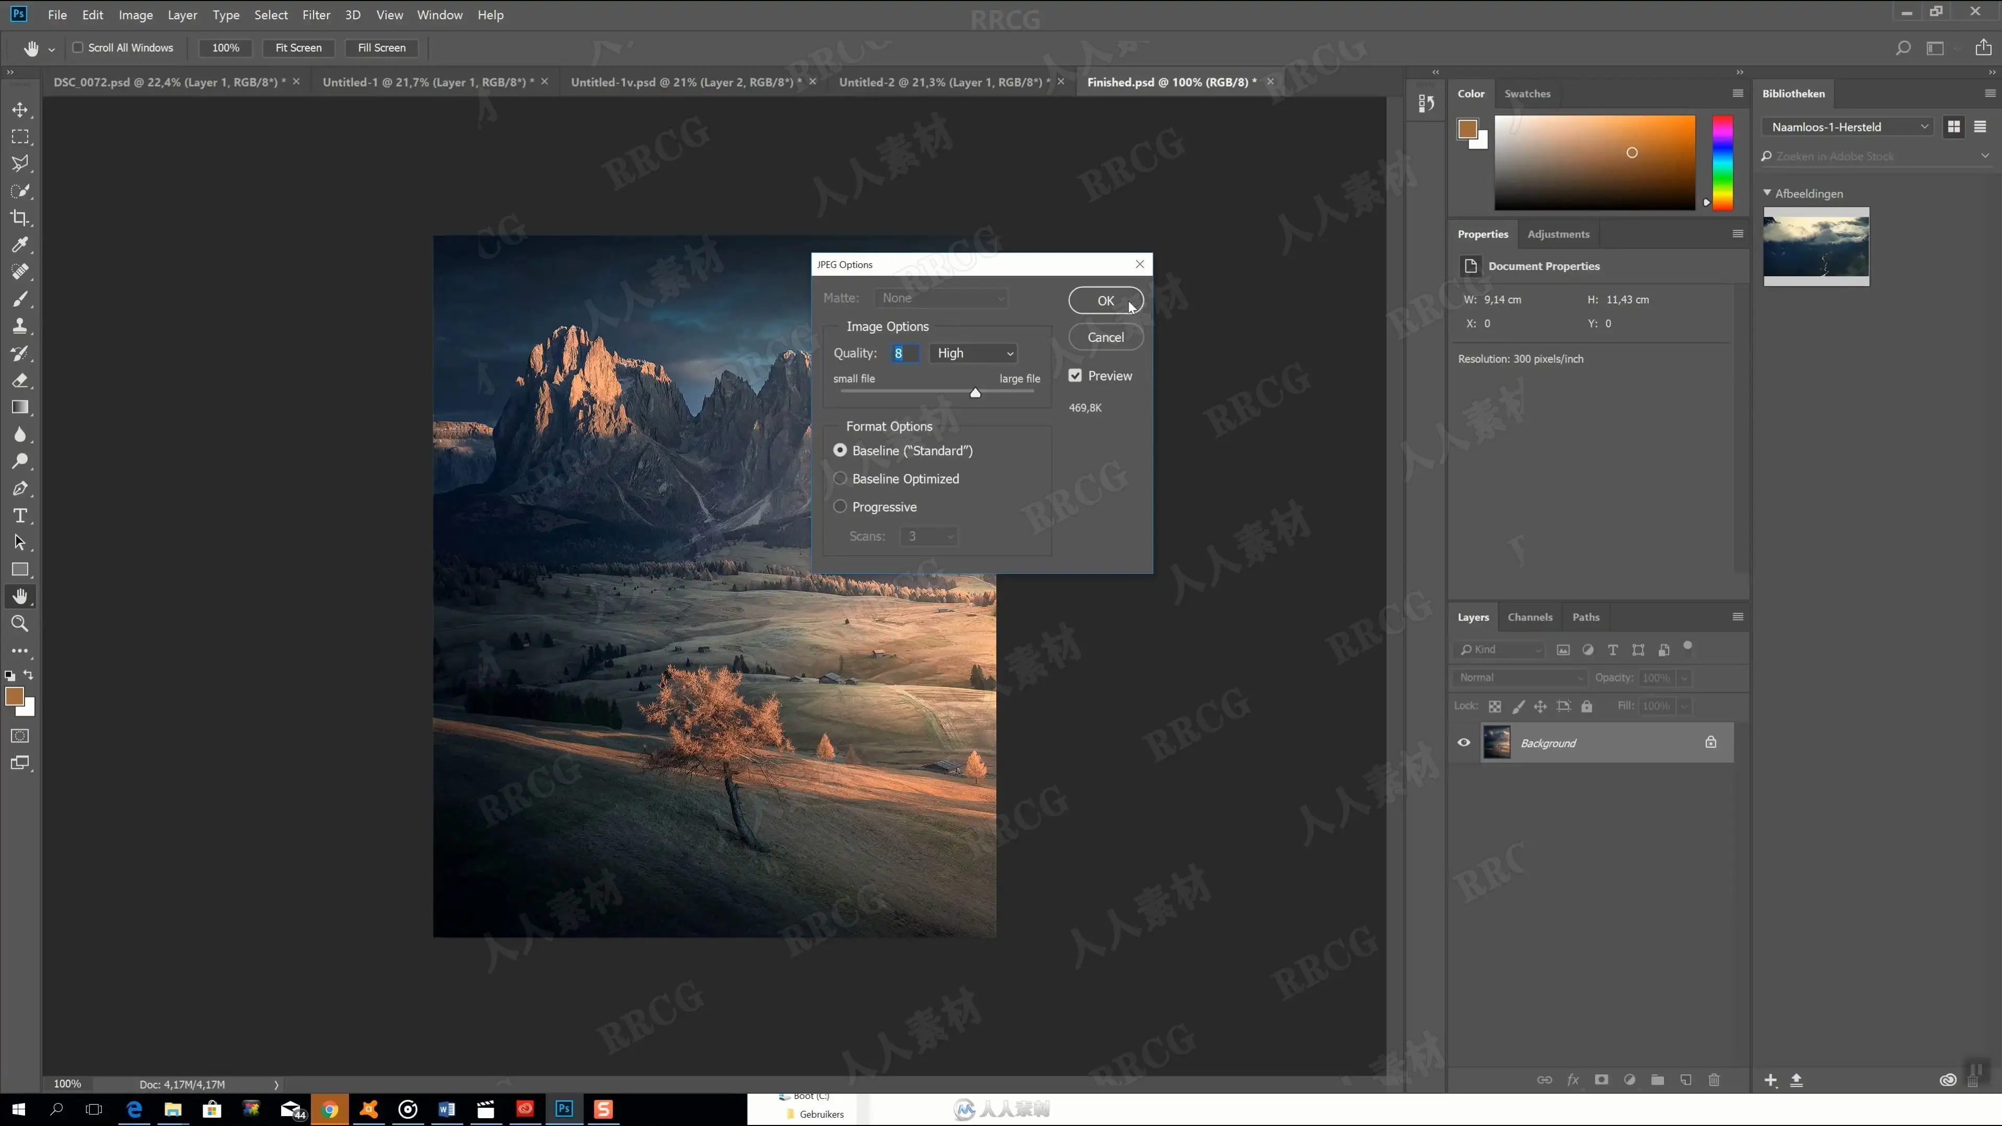
Task: Hide the Background layer visibility
Action: 1463,743
